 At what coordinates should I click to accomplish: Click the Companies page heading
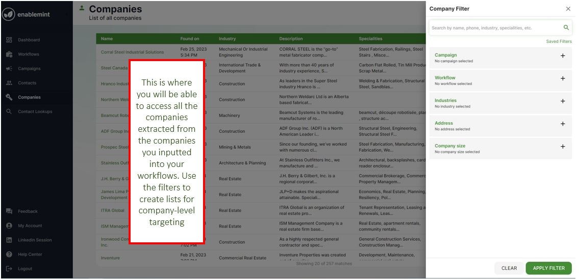(x=115, y=9)
